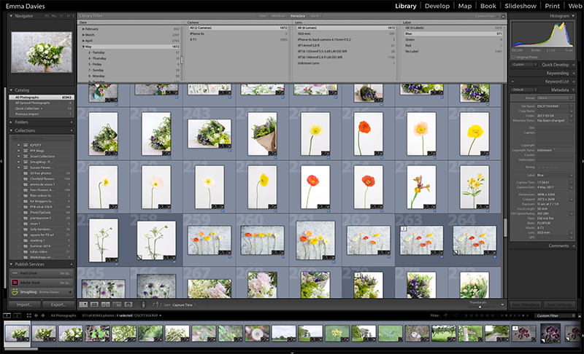Viewport: 584px width, 354px height.
Task: Filter by star rating in filmstrip
Action: click(482, 315)
